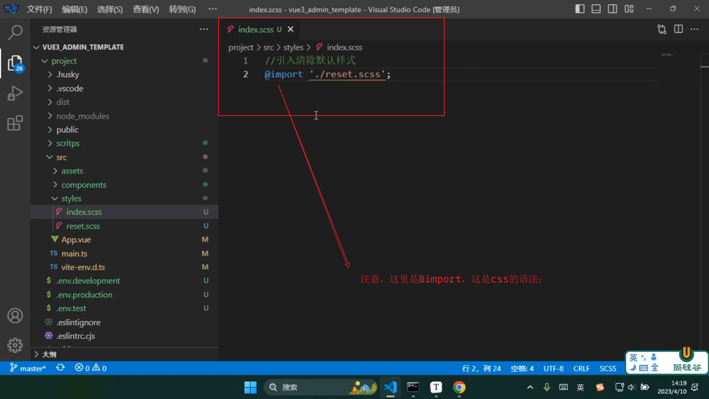Change encoding via UTF-8 status item

click(553, 368)
